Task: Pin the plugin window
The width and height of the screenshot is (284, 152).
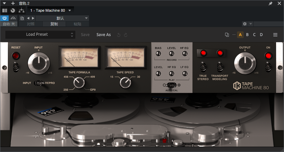Action: click(270, 3)
